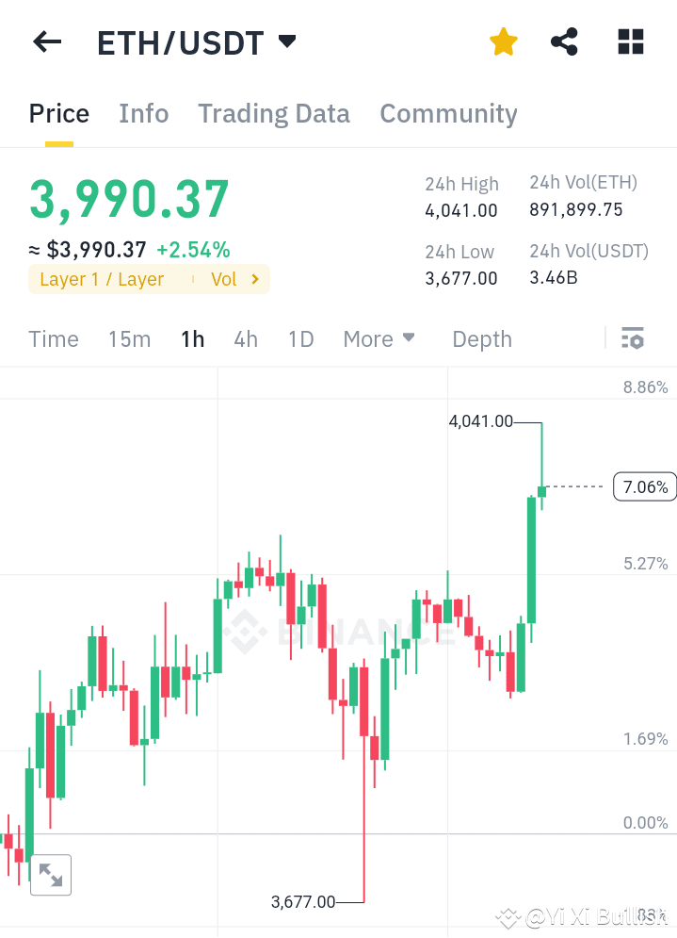This screenshot has height=938, width=677.
Task: Select the 15m candle interval
Action: 129,338
